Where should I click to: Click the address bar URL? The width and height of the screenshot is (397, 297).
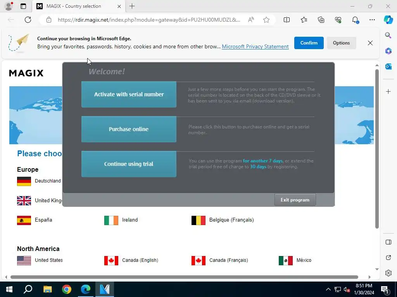tap(148, 20)
